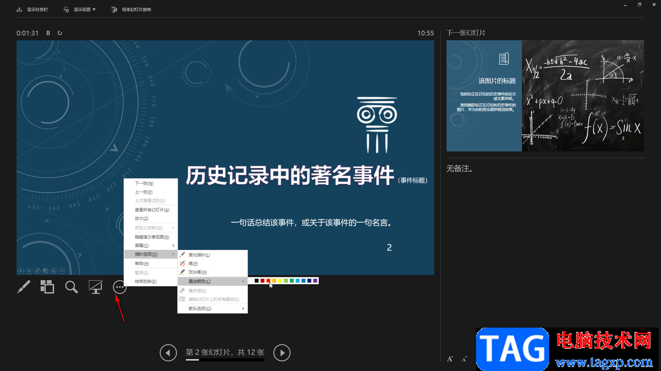Select the 荧光笔(H) highlighter tool
Image resolution: width=661 pixels, height=371 pixels.
[212, 272]
